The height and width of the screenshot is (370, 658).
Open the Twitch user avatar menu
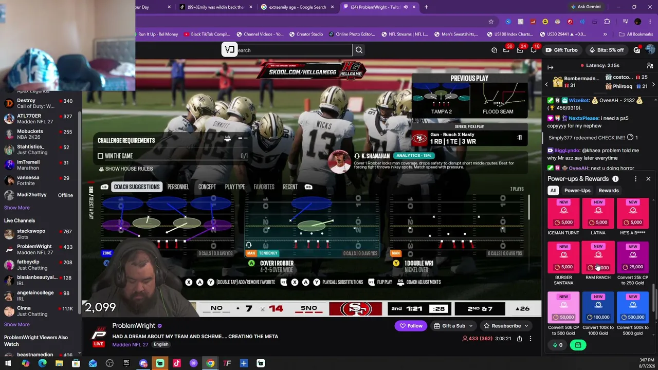tap(650, 50)
